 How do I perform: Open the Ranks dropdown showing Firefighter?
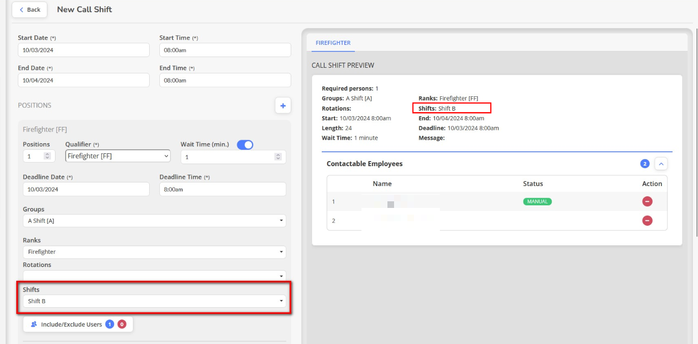pyautogui.click(x=154, y=252)
